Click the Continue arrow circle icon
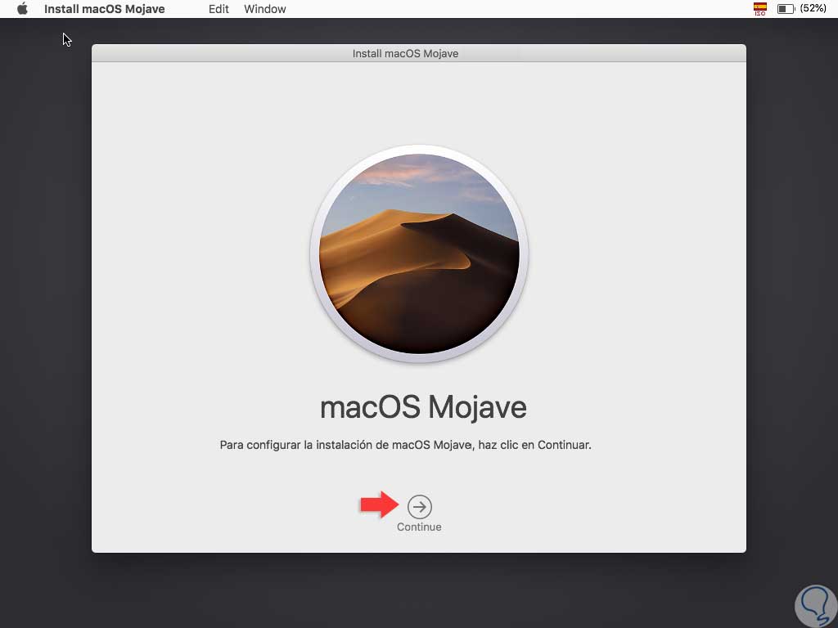The height and width of the screenshot is (628, 838). coord(420,507)
